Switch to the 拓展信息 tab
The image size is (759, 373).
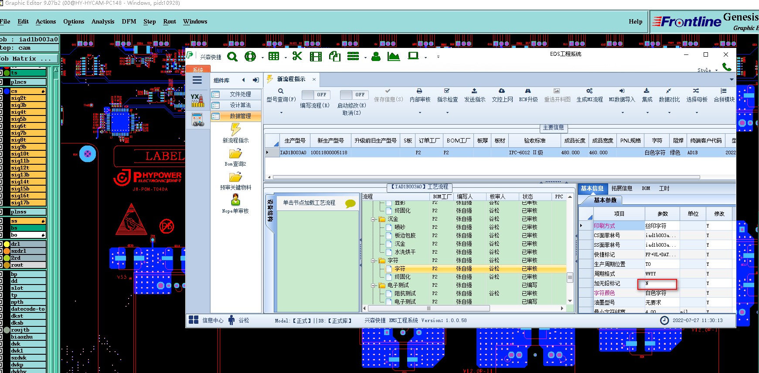click(x=622, y=188)
